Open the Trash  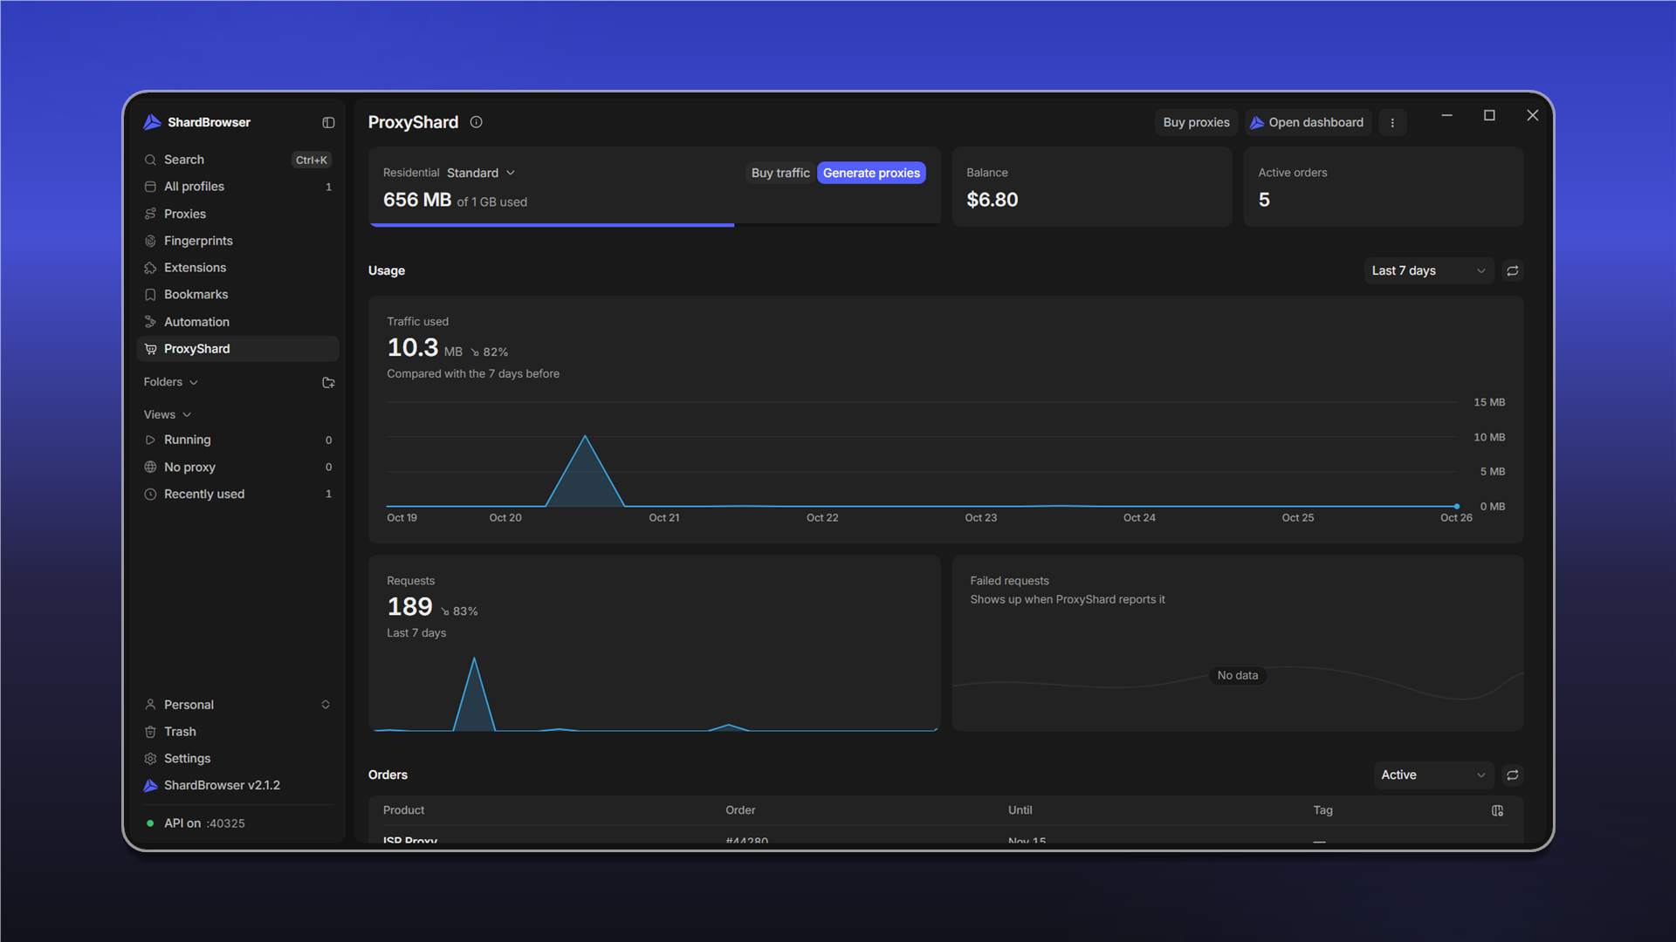pos(237,732)
